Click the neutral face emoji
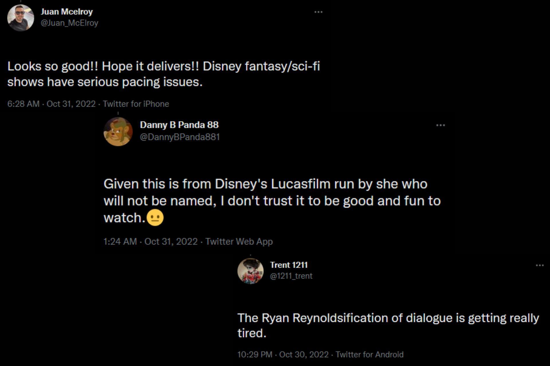The height and width of the screenshot is (366, 550). point(155,218)
